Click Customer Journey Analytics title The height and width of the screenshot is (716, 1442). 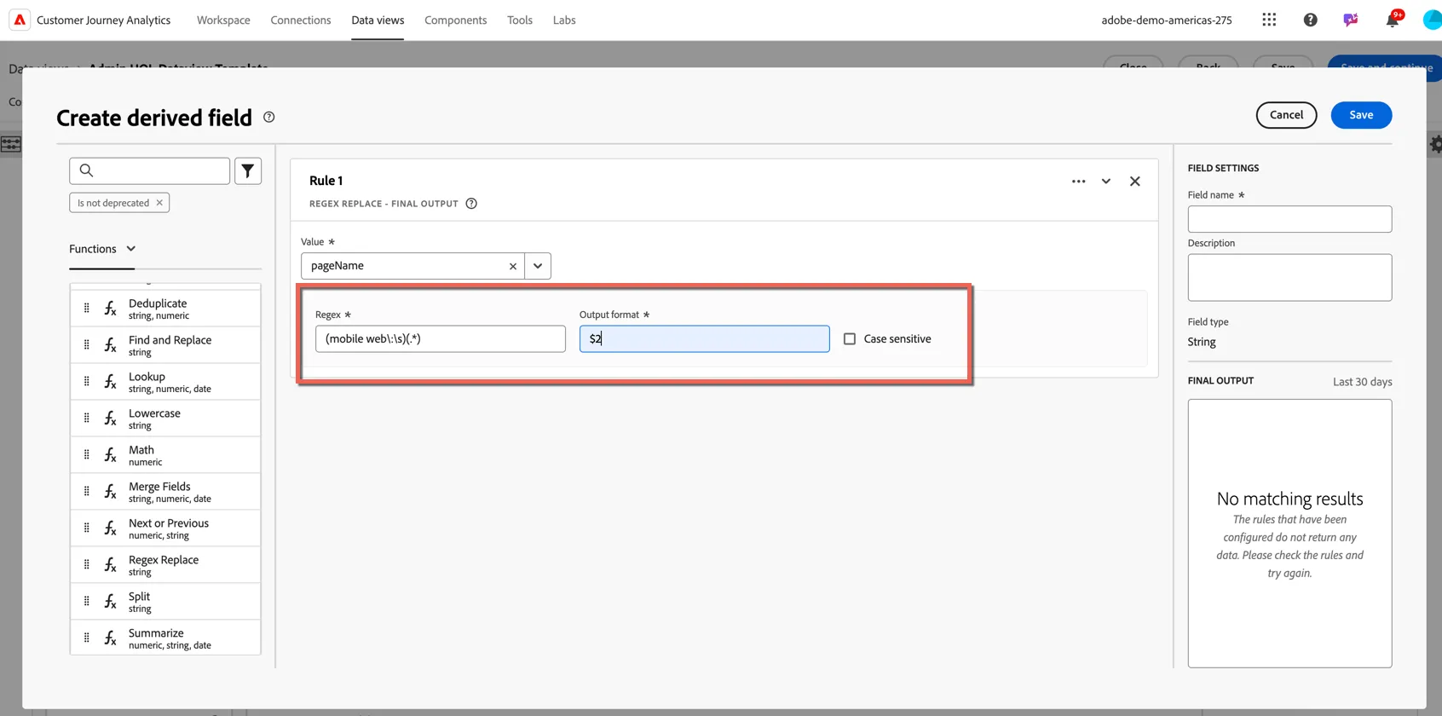104,20
